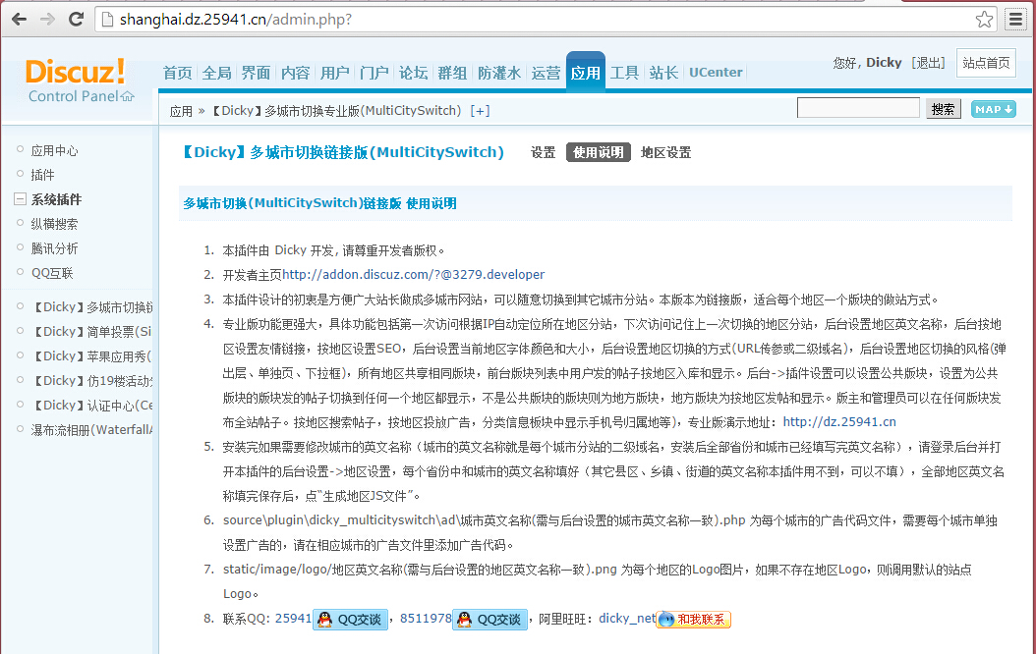Click the Dicky username in header
This screenshot has width=1036, height=654.
884,63
